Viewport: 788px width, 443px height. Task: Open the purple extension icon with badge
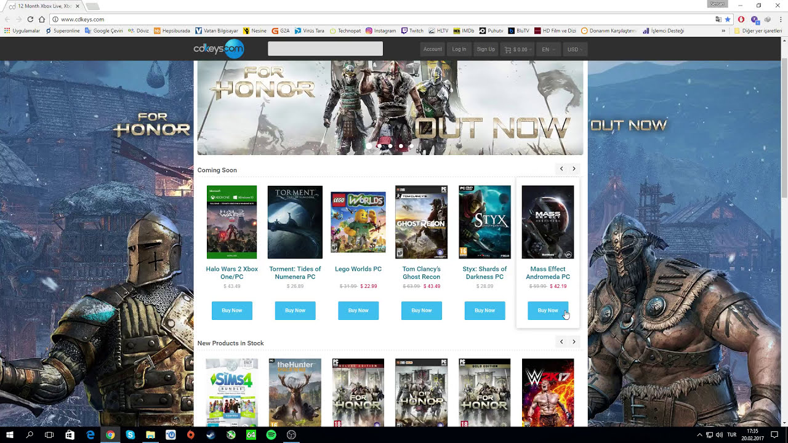pos(755,20)
